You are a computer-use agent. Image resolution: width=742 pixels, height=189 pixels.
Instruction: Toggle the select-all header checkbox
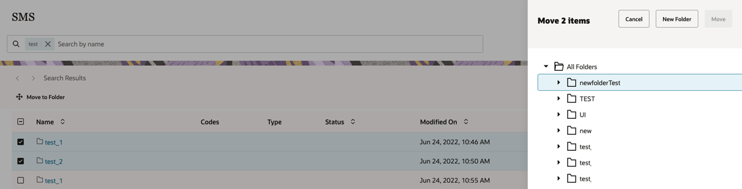click(x=21, y=122)
